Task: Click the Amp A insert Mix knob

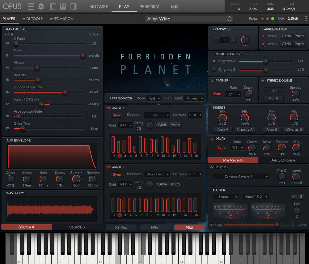Action: (x=222, y=118)
